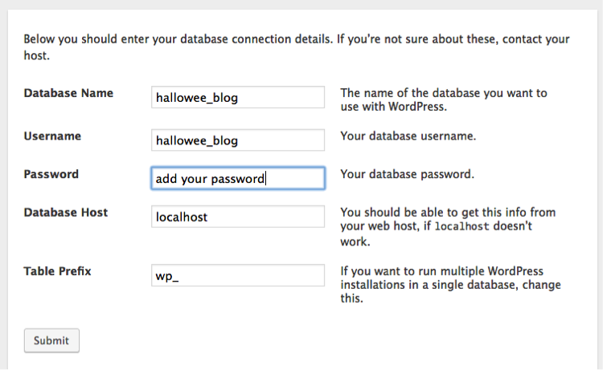Click the Table Prefix help description
The width and height of the screenshot is (603, 370).
(x=450, y=285)
